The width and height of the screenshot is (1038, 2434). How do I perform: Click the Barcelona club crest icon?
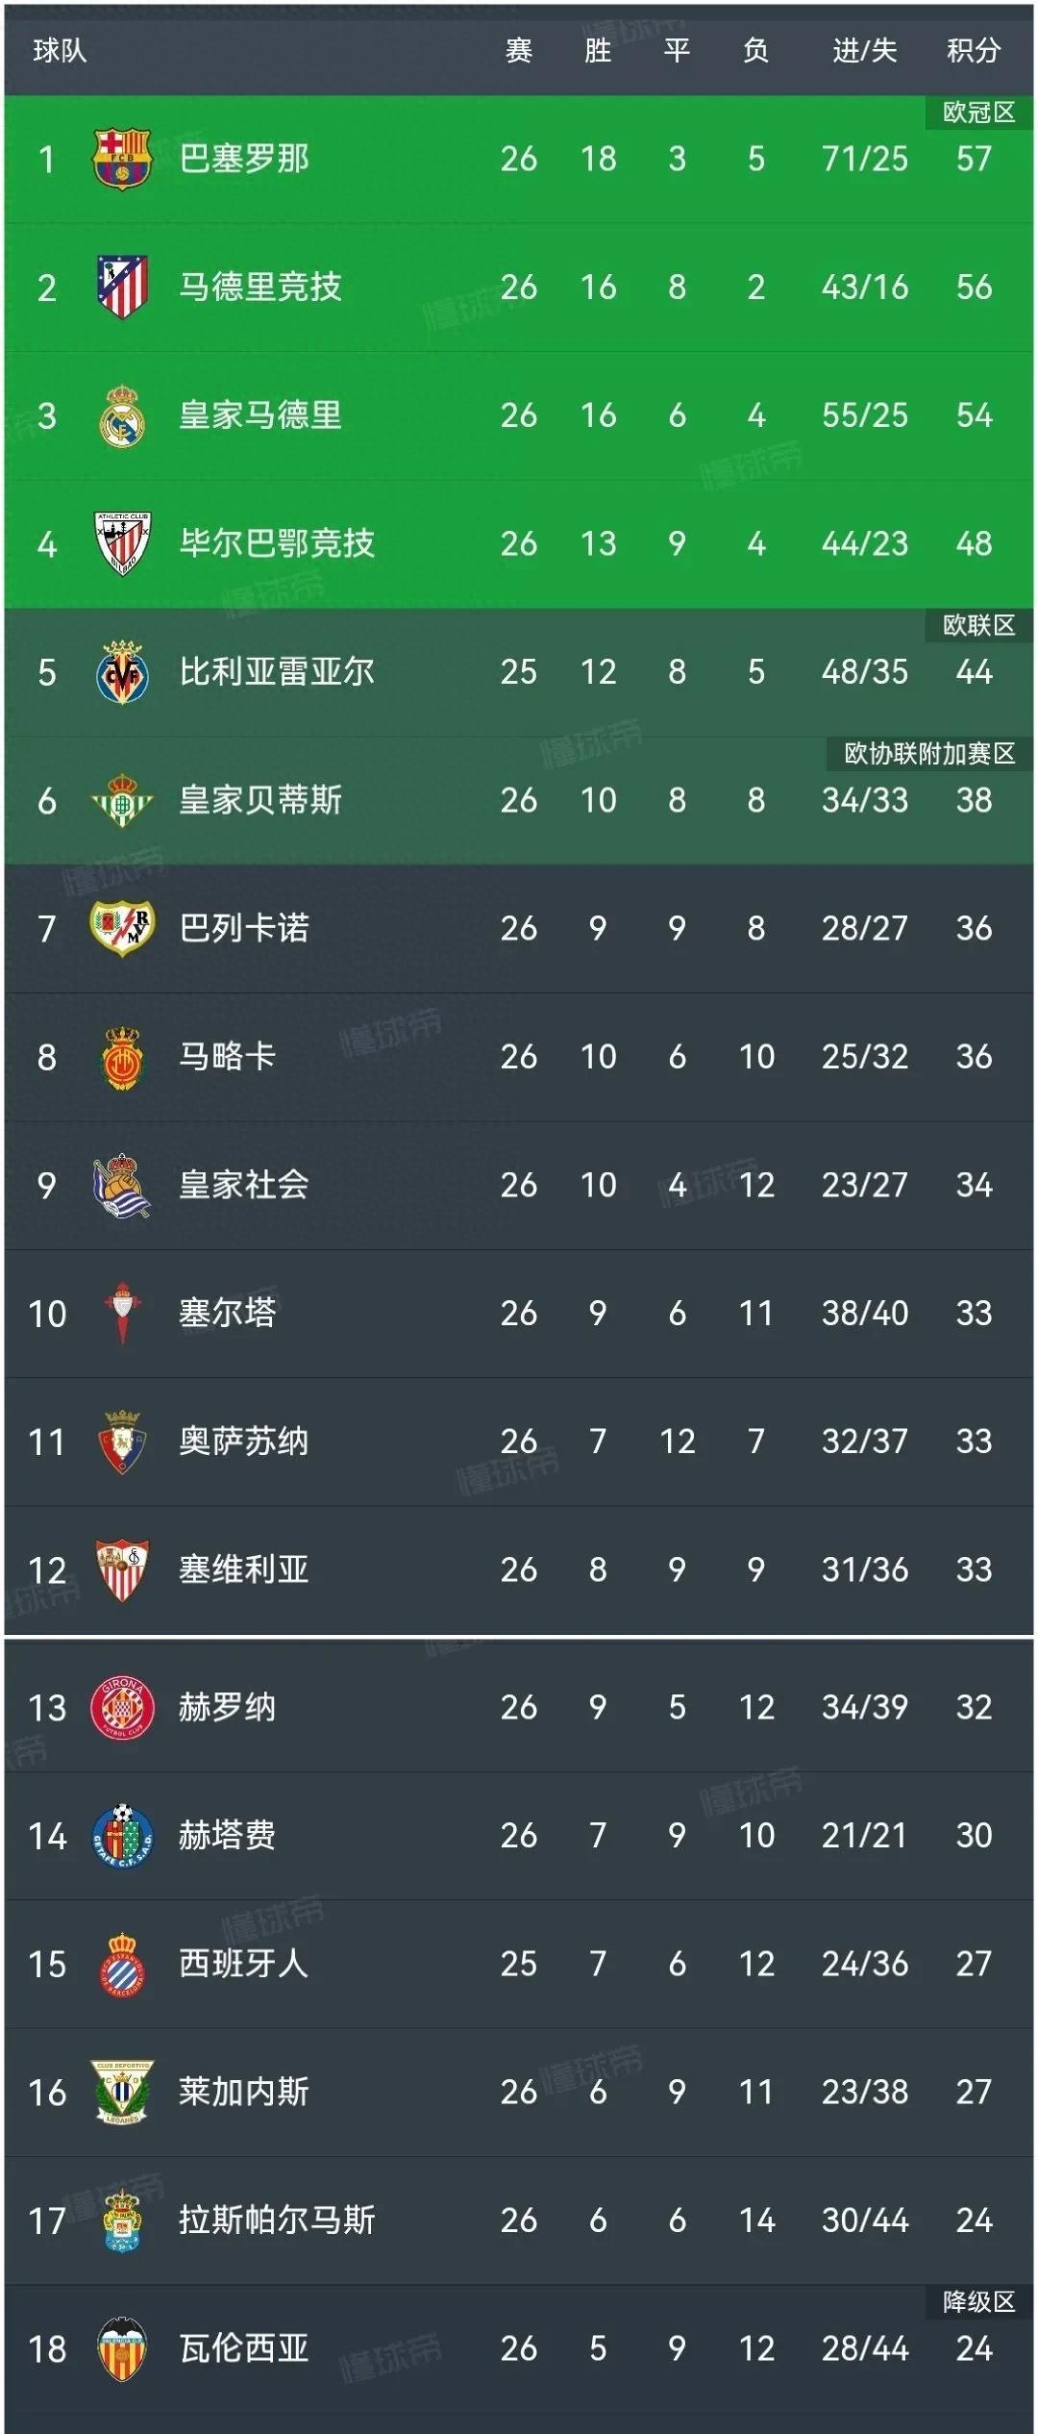point(122,159)
